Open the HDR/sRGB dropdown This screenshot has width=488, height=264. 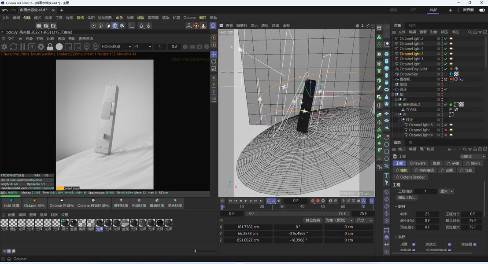tap(117, 47)
